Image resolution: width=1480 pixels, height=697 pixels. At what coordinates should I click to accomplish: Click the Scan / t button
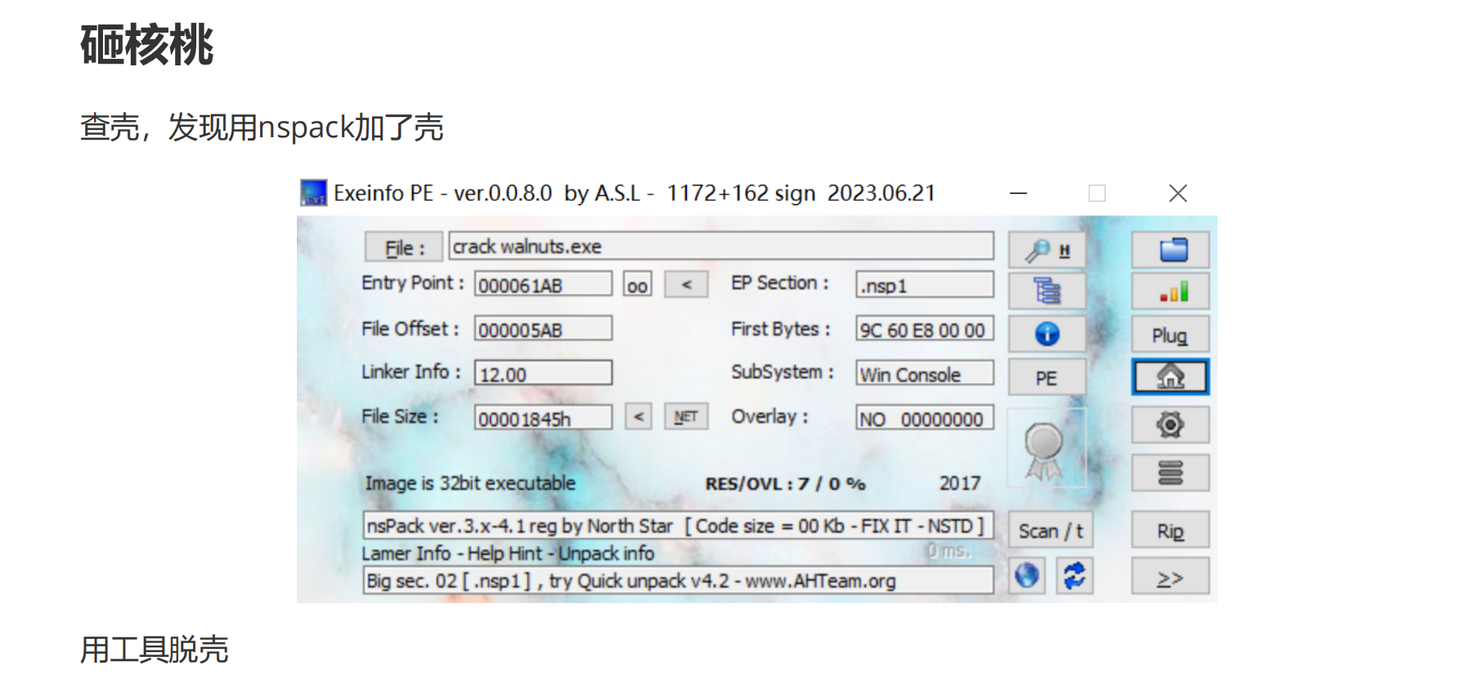click(x=1050, y=531)
